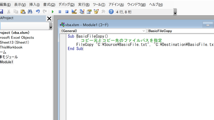Click the Redo arrow icon
214x120 pixels.
45,12
